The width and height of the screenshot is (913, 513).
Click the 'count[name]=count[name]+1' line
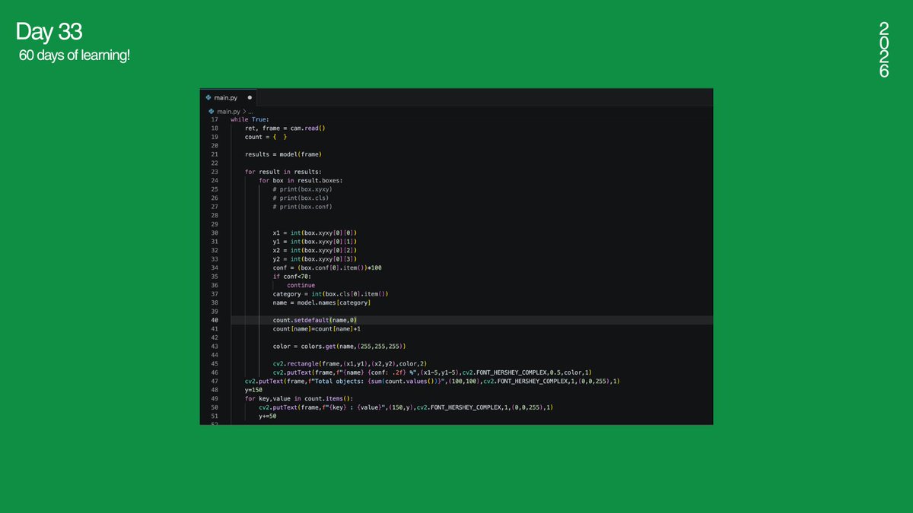317,329
